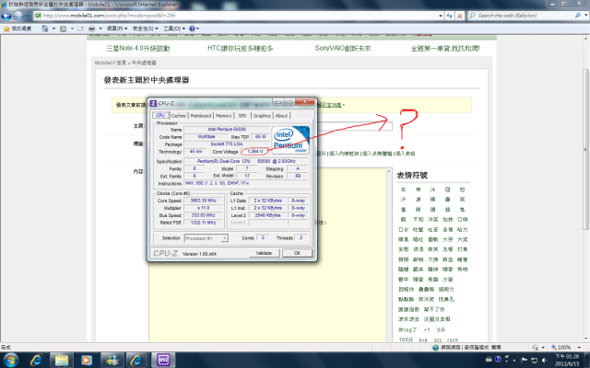The width and height of the screenshot is (590, 368).
Task: Click the Validate button in CPU-Z
Action: 265,253
